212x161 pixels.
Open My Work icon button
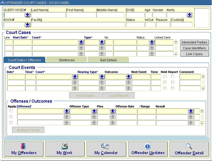coord(65,149)
